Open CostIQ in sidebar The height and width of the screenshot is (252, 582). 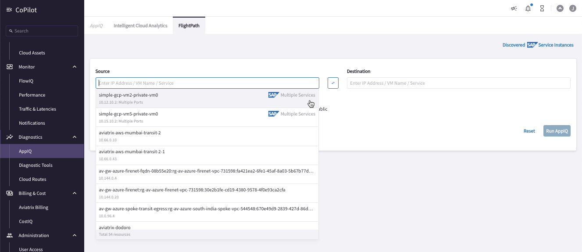pos(25,221)
